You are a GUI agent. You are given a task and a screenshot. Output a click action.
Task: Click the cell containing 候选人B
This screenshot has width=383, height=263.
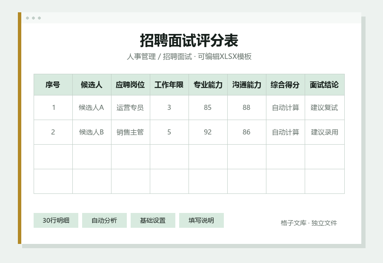pos(92,132)
